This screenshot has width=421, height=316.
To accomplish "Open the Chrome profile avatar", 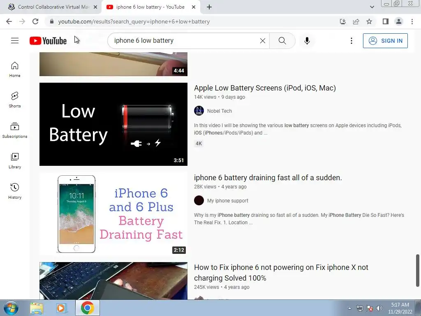I will tap(399, 21).
